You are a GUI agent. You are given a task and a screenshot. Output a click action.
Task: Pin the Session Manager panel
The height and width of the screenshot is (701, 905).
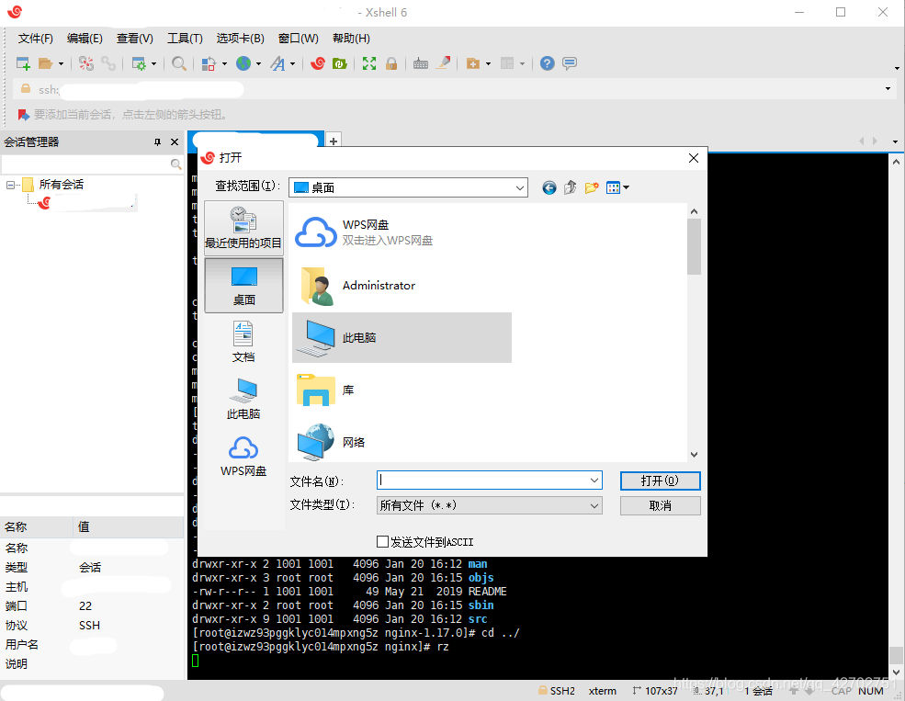[157, 141]
